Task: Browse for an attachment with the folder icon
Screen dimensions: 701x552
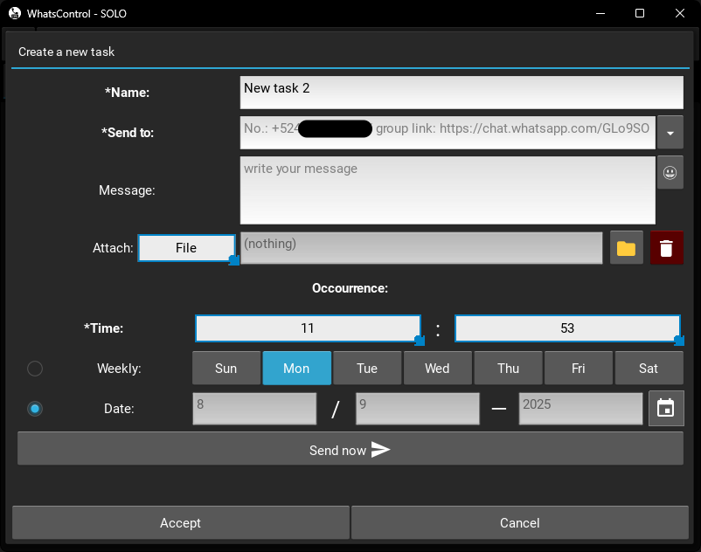Action: tap(626, 248)
